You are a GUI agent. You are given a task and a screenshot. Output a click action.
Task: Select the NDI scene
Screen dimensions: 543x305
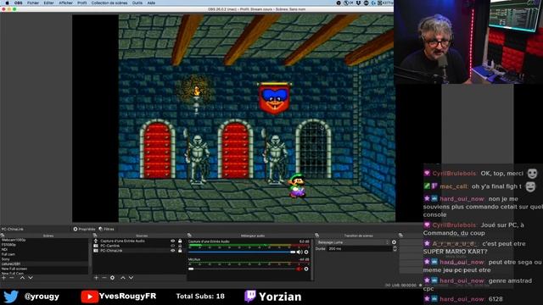[44, 249]
